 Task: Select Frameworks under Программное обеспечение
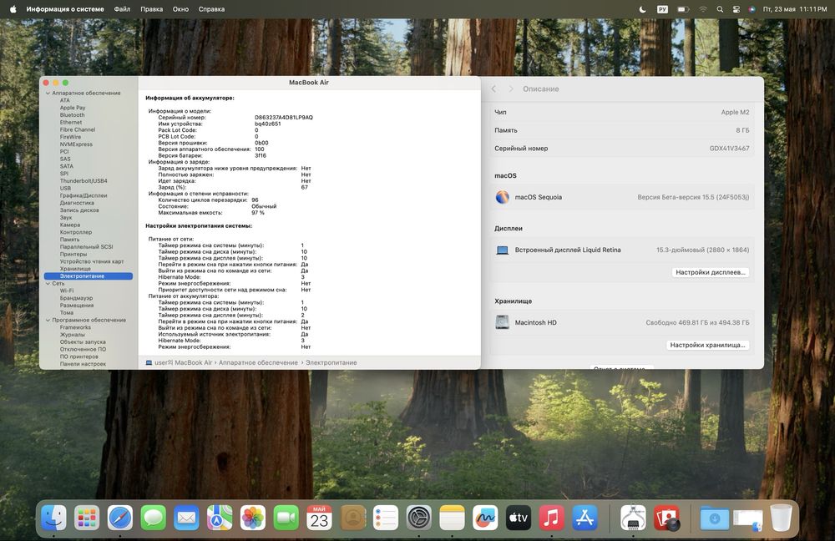pos(75,327)
